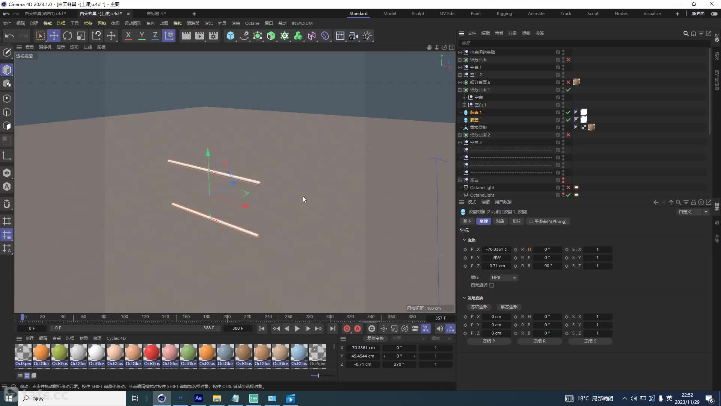The width and height of the screenshot is (721, 406).
Task: Click the coordinate system icon
Action: tap(169, 36)
